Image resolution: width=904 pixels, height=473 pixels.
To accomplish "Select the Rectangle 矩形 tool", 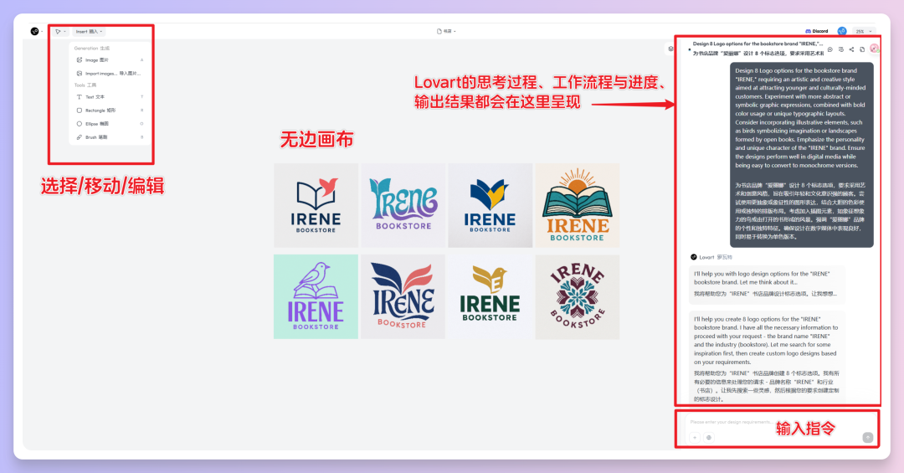I will point(110,111).
